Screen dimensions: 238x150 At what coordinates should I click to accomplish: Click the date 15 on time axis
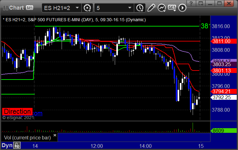coord(201,146)
